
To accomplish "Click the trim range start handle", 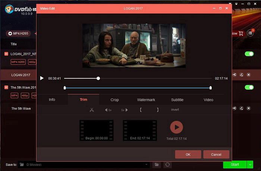I will click(65, 88).
